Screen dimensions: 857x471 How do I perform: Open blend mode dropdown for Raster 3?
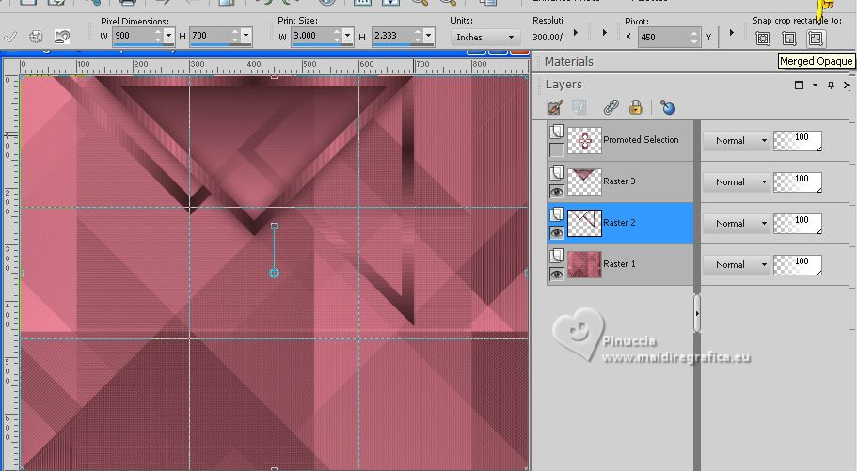[x=735, y=182]
